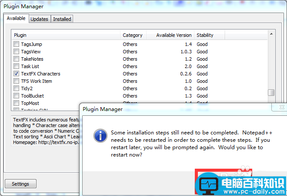Sort by the Category column header
This screenshot has height=196, width=287.
[133, 35]
